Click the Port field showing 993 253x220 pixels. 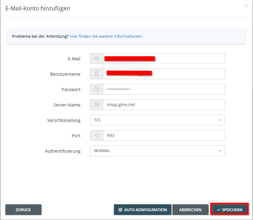pyautogui.click(x=164, y=135)
